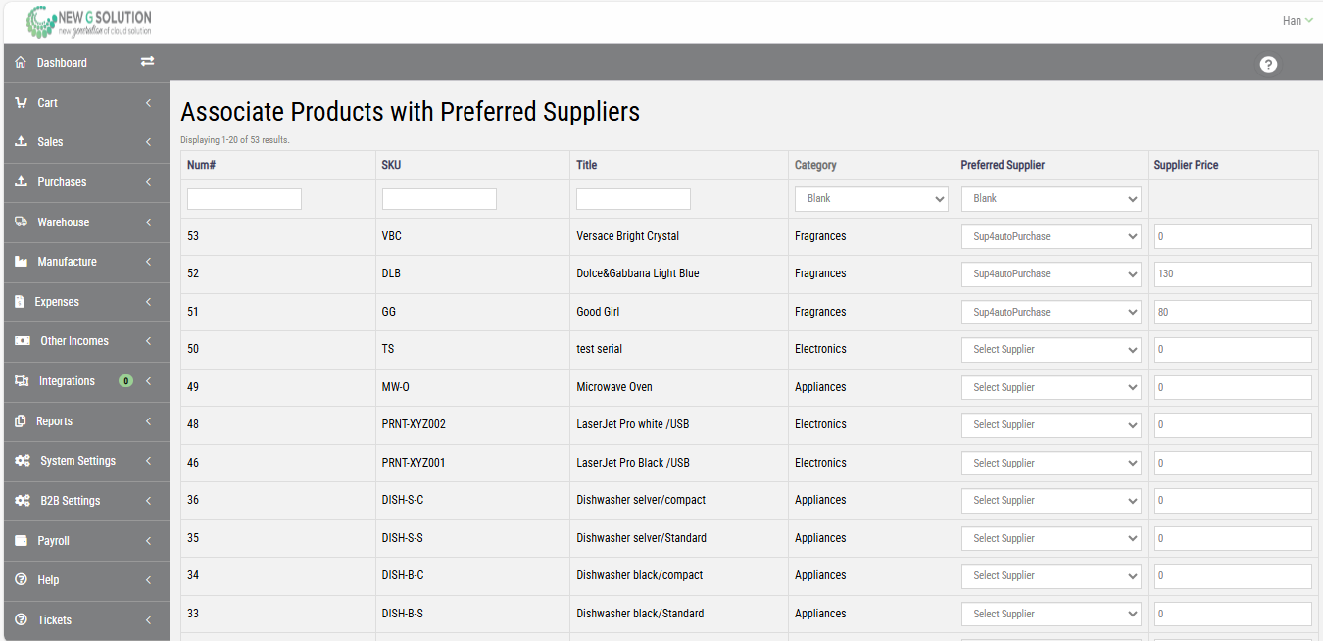Click the SKU cell MW-O
Viewport: 1323px width, 641px height.
(395, 387)
